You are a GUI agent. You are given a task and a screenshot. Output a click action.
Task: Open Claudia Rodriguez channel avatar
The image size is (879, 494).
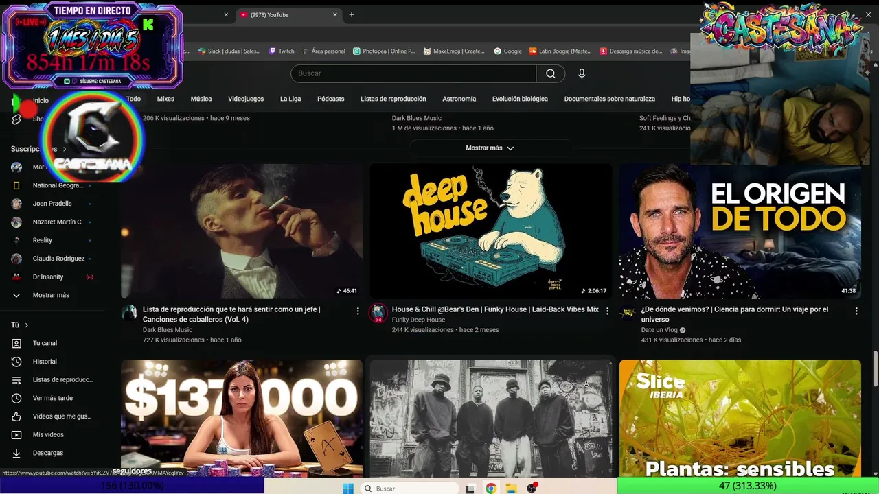(x=16, y=259)
